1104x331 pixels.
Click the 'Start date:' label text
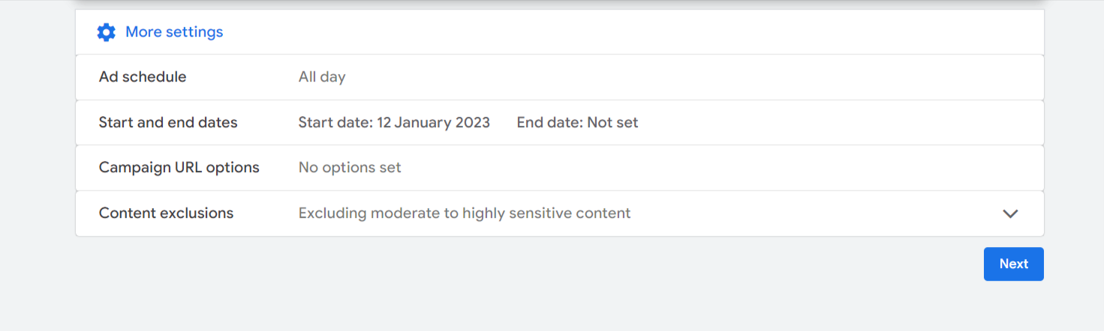(335, 123)
